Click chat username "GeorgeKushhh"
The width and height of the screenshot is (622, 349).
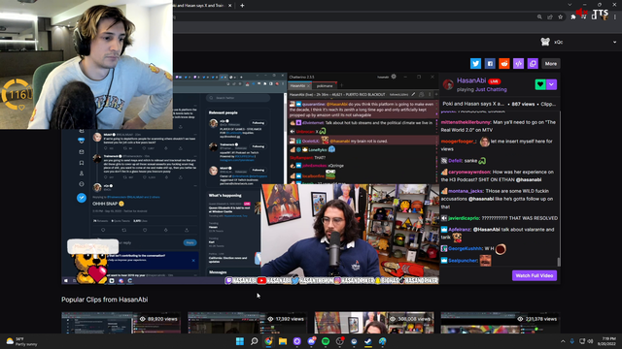[x=465, y=248]
